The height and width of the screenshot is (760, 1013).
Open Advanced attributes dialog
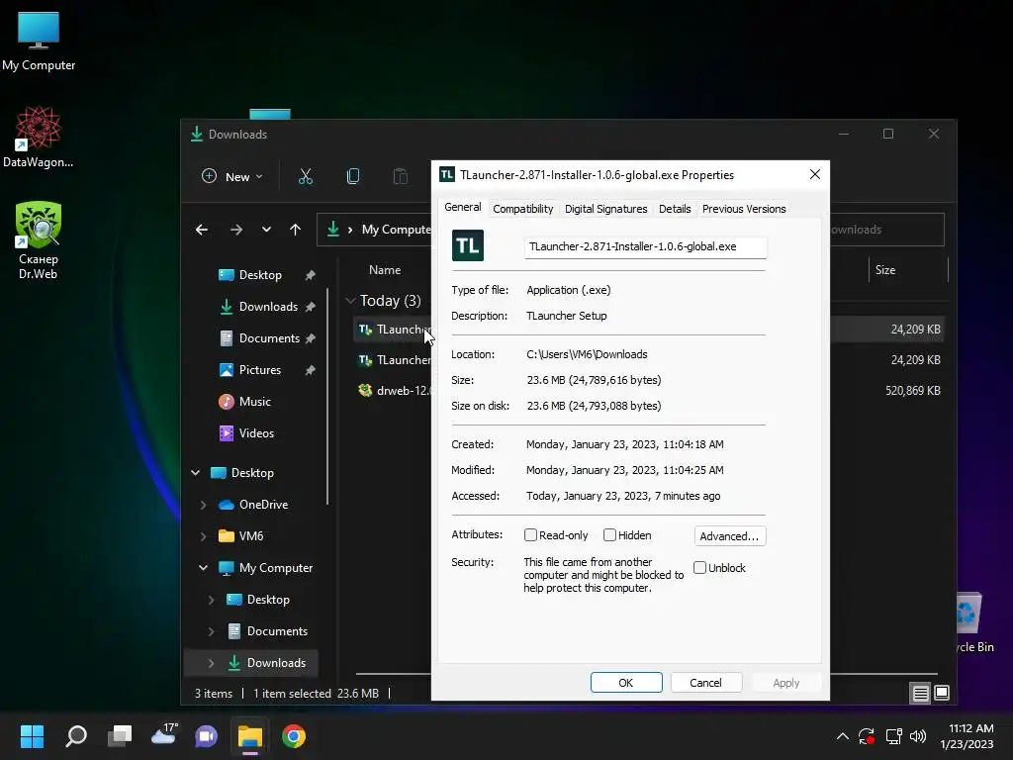[729, 535]
